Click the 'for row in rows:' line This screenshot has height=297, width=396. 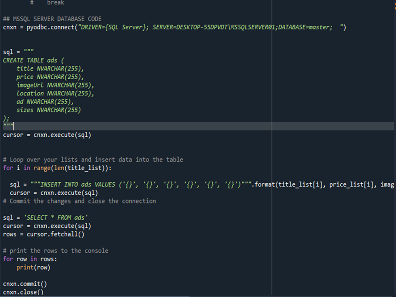30,259
